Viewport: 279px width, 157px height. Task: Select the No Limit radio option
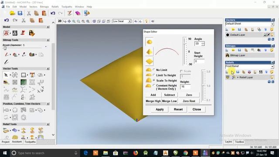click(154, 70)
